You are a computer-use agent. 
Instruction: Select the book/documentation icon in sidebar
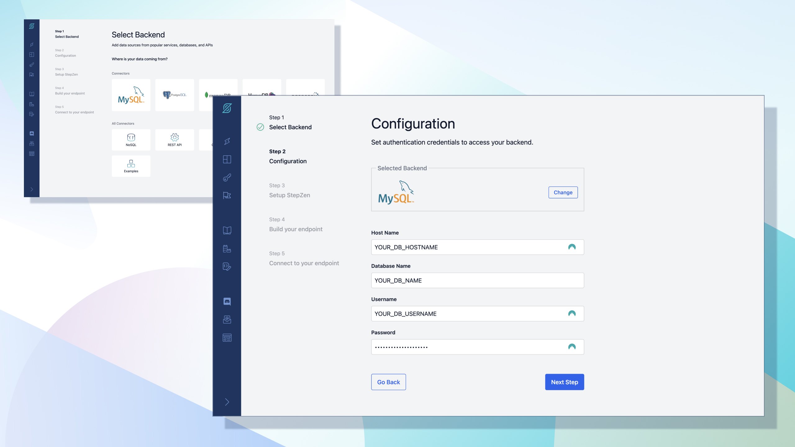click(228, 230)
